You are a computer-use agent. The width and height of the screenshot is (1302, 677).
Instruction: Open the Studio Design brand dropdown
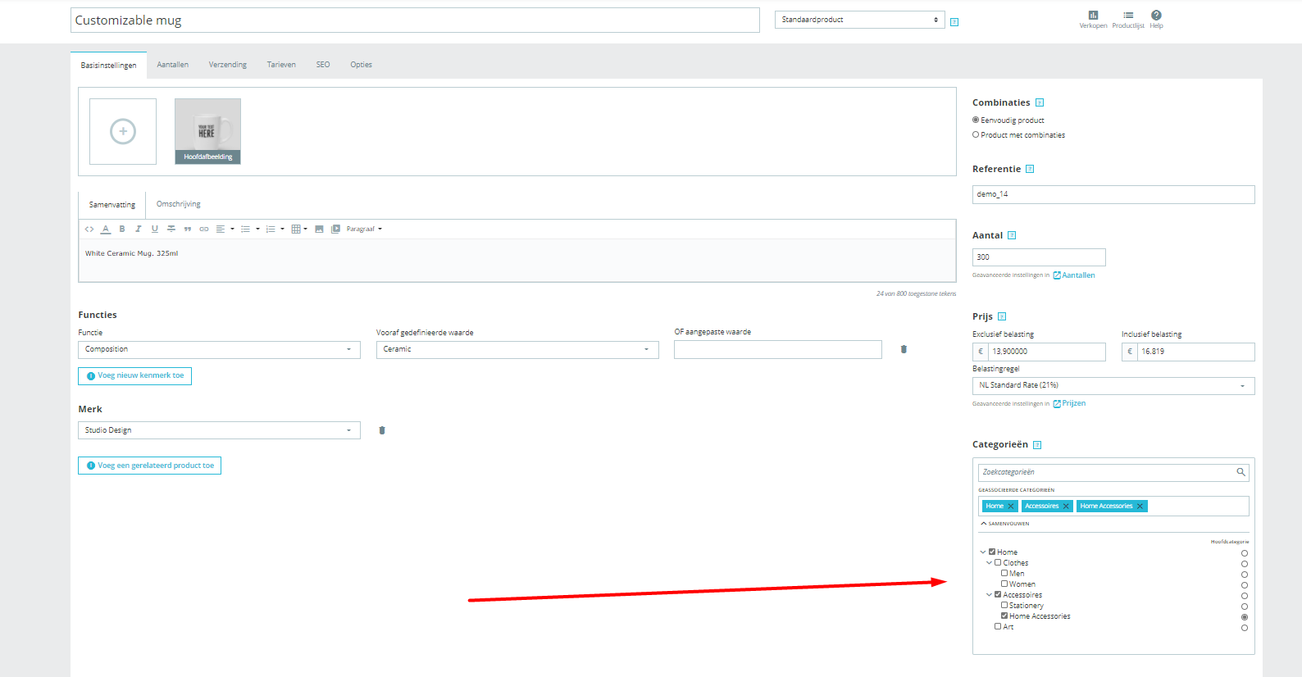click(x=219, y=430)
